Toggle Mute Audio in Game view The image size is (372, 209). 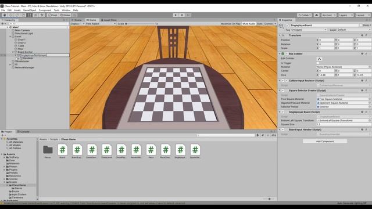[249, 24]
